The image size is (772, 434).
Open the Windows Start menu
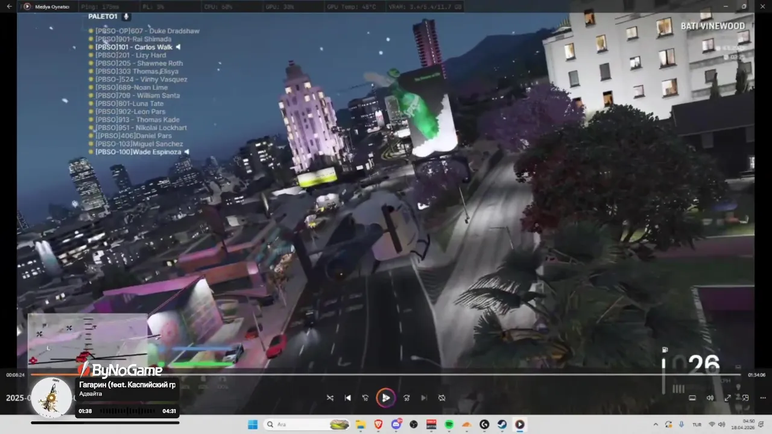click(253, 424)
